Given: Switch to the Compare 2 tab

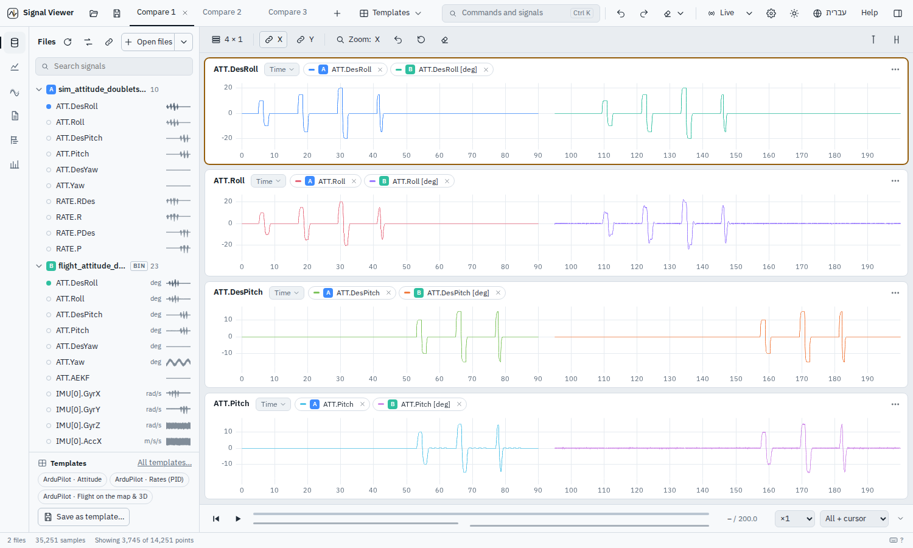Looking at the screenshot, I should click(222, 12).
